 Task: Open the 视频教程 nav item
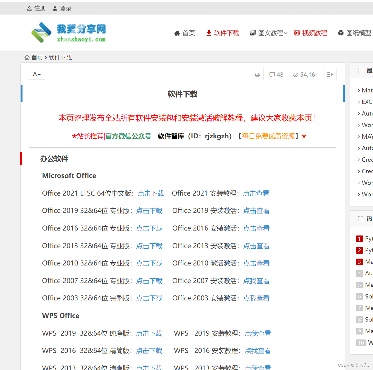[x=310, y=33]
